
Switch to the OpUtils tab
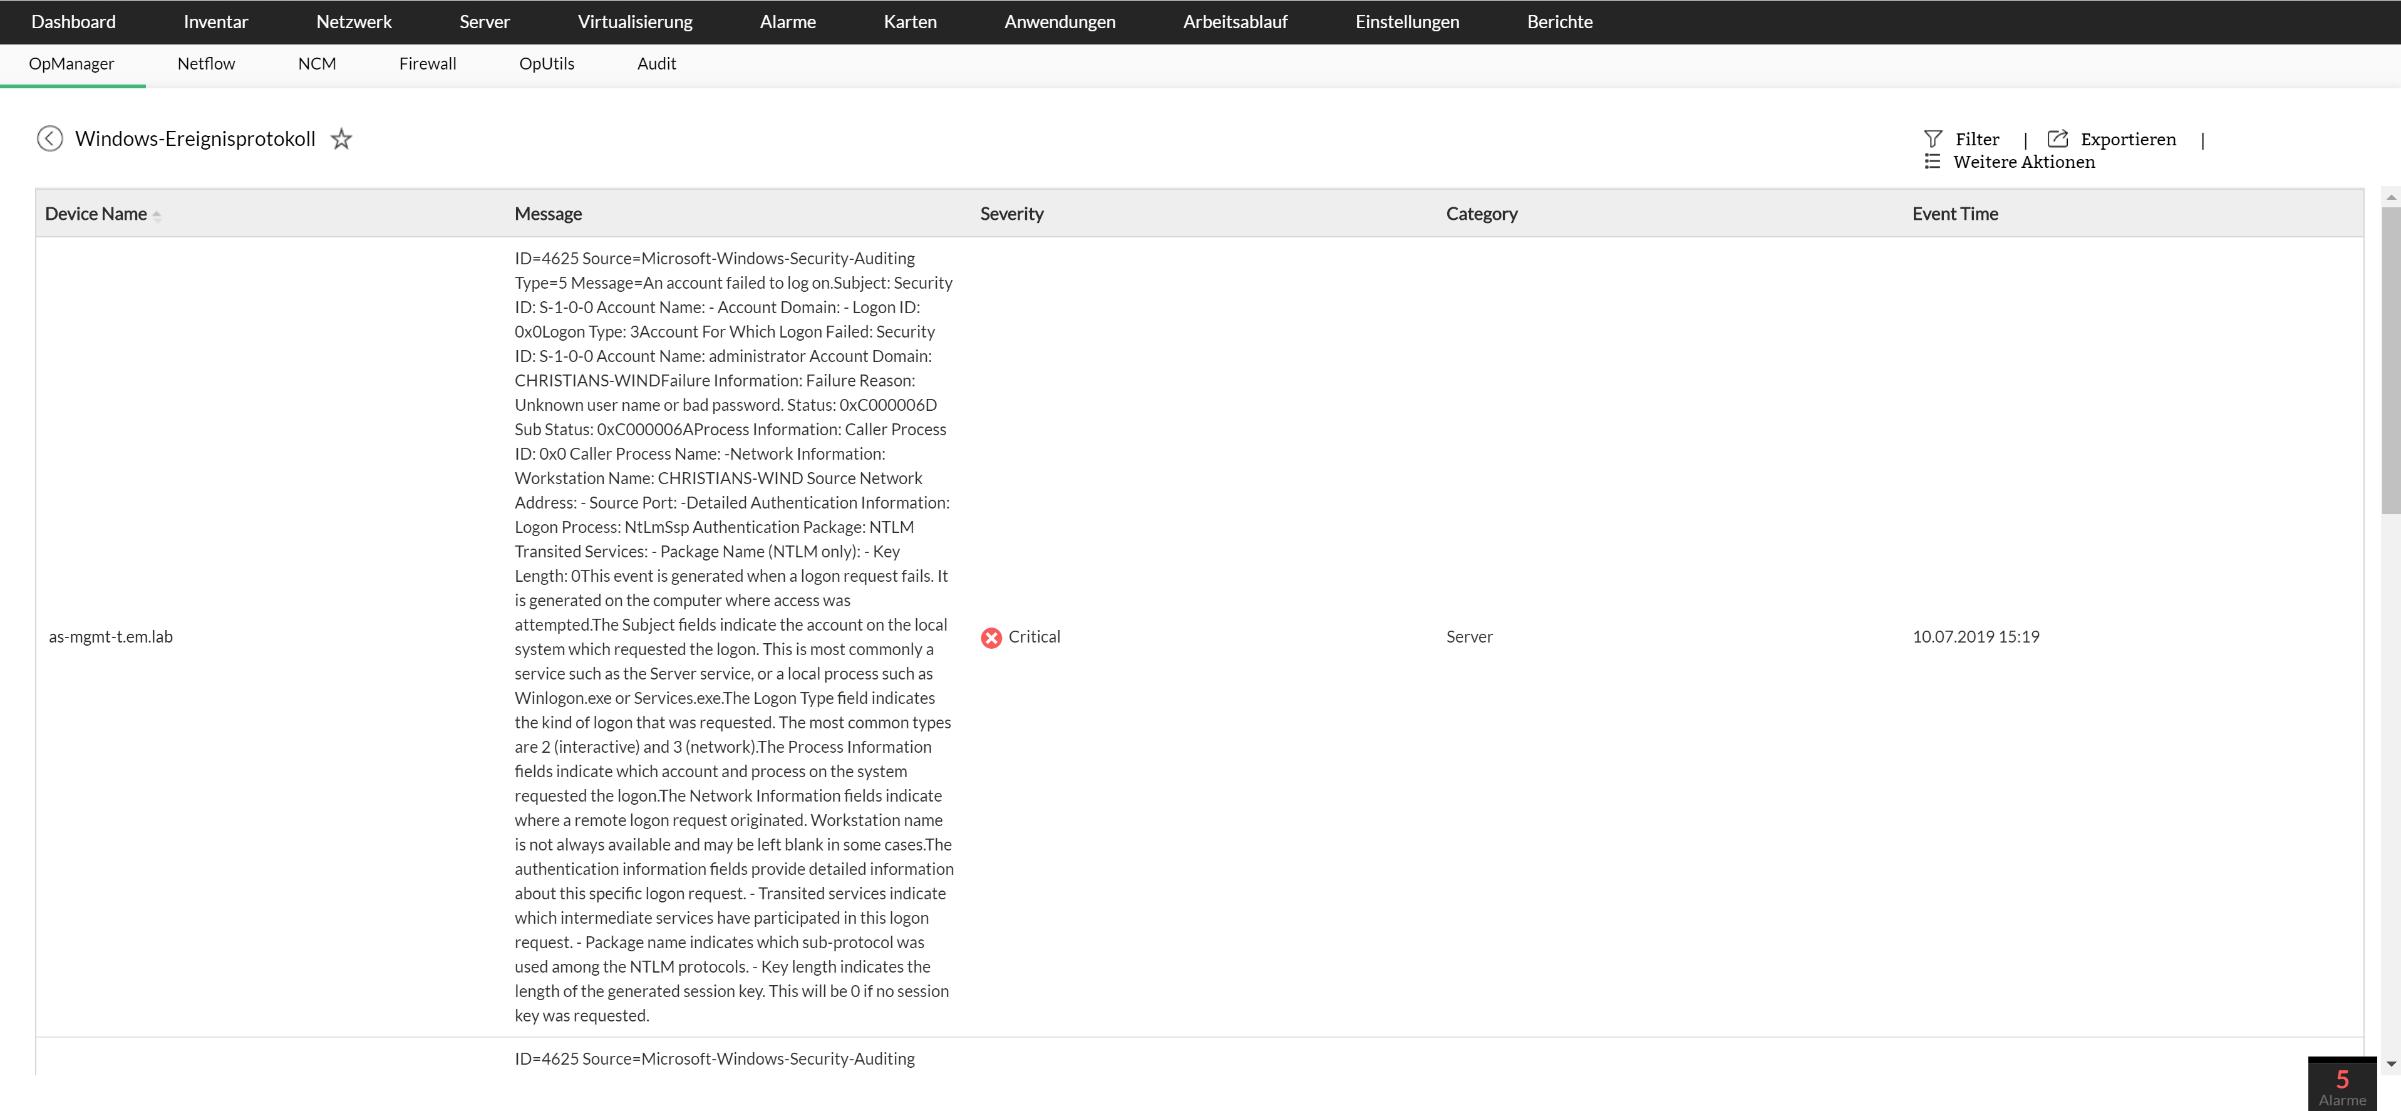pos(546,65)
